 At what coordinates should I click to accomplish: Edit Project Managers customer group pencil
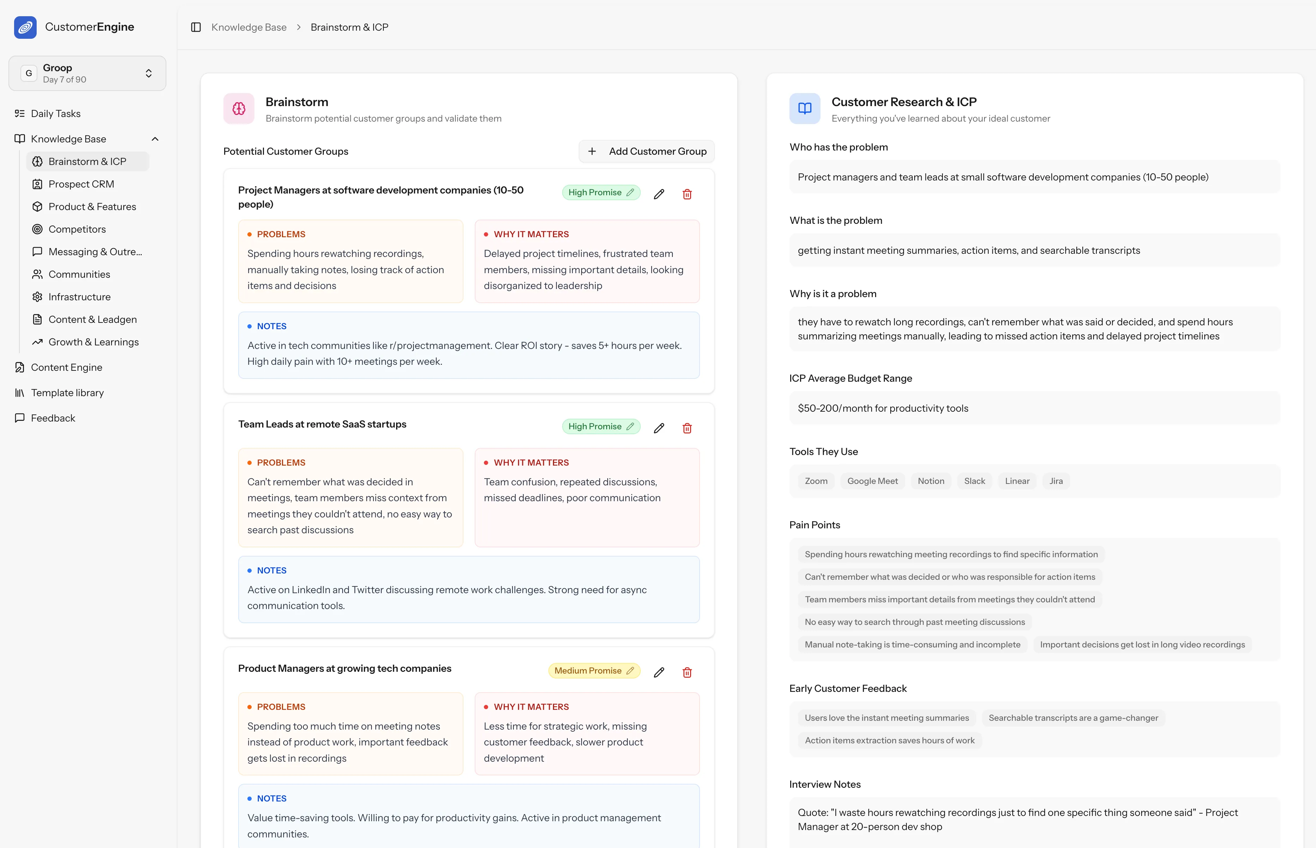(x=659, y=194)
